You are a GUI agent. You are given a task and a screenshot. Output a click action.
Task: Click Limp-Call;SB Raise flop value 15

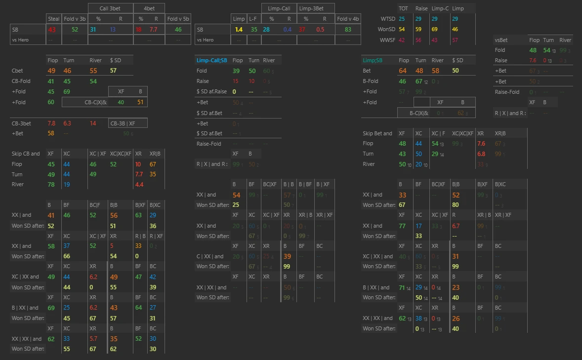(236, 81)
